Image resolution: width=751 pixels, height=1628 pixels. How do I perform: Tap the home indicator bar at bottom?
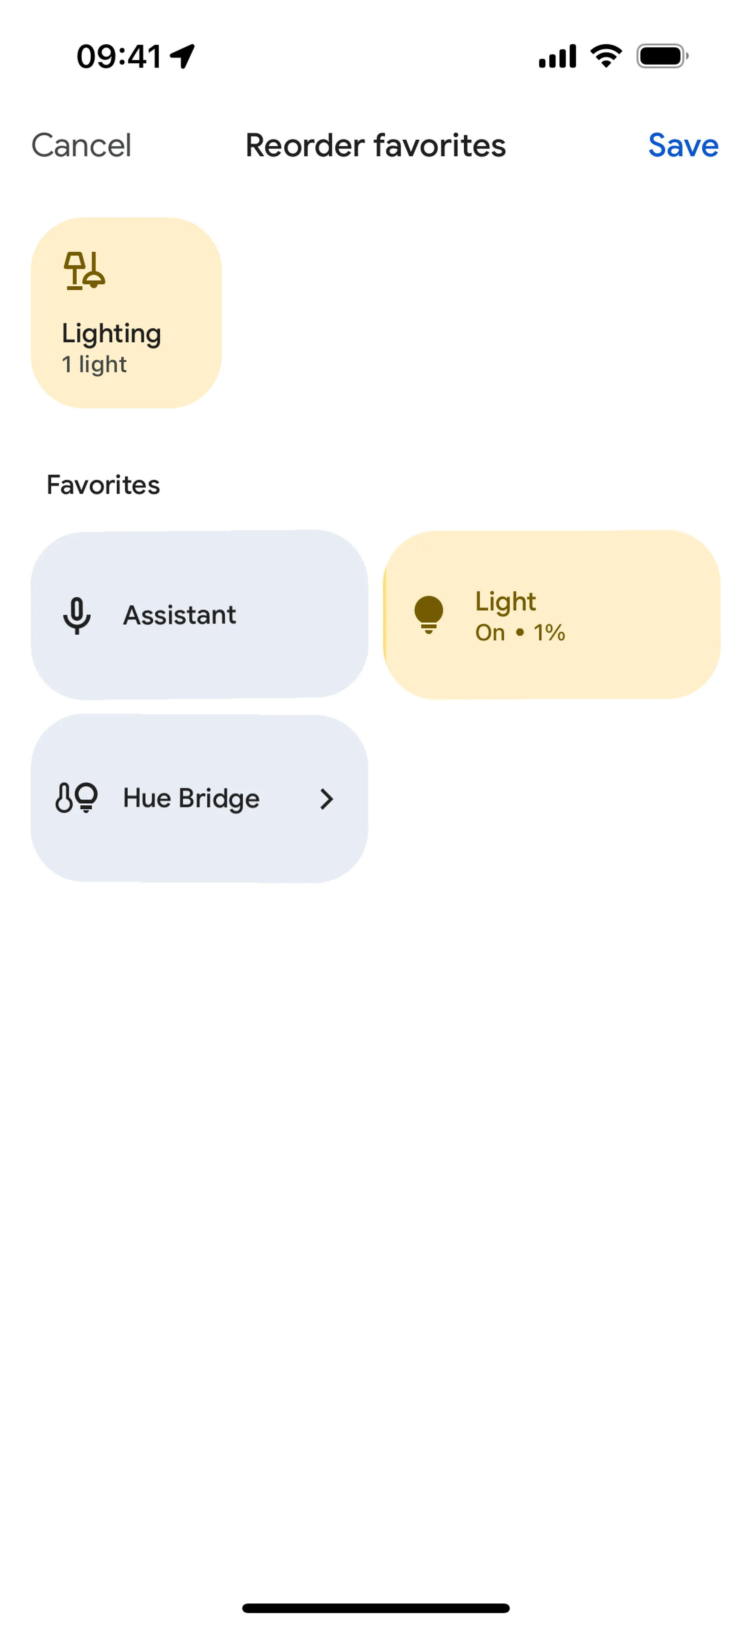pyautogui.click(x=375, y=1608)
